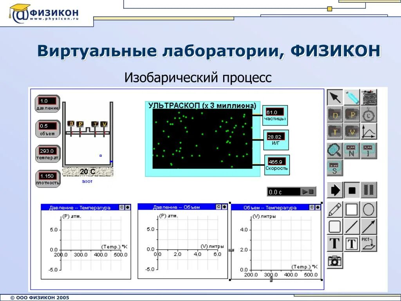Click the C button on Объем -- Температура graph
Viewport: 401px width, 301px height.
click(x=312, y=207)
